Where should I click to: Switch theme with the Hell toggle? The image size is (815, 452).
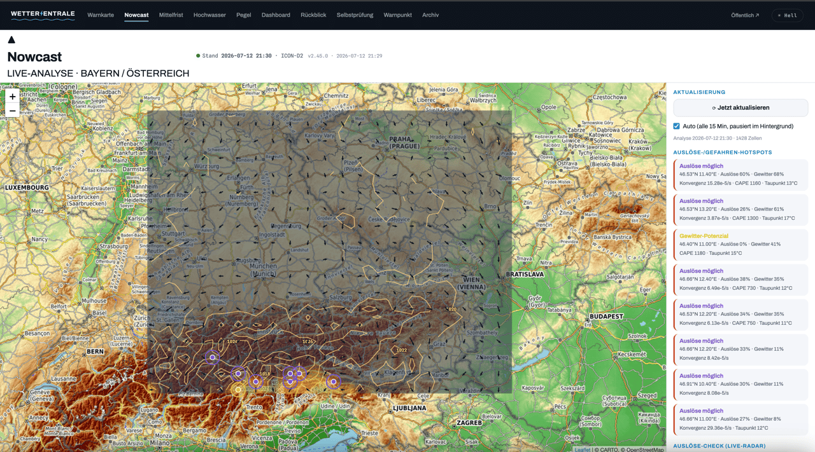[x=787, y=15]
